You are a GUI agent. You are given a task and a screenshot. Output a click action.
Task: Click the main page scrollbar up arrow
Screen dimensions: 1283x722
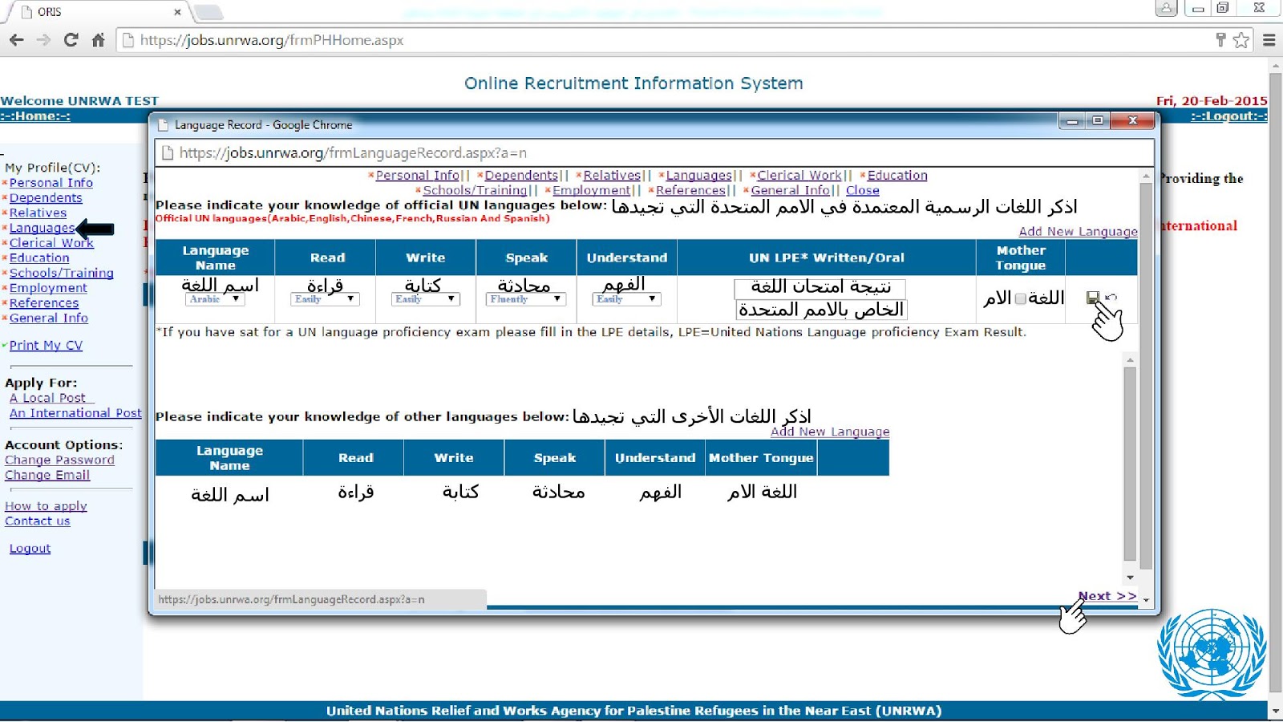(x=1275, y=64)
